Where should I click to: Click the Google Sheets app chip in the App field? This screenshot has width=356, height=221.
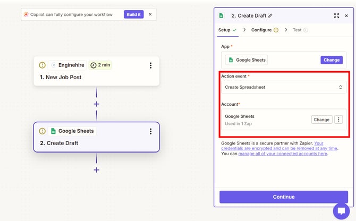(x=247, y=60)
